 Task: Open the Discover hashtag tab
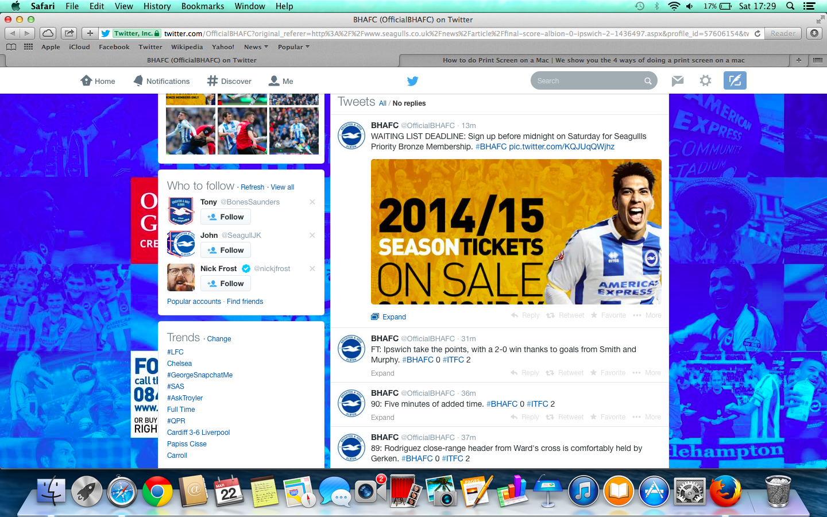pyautogui.click(x=229, y=81)
